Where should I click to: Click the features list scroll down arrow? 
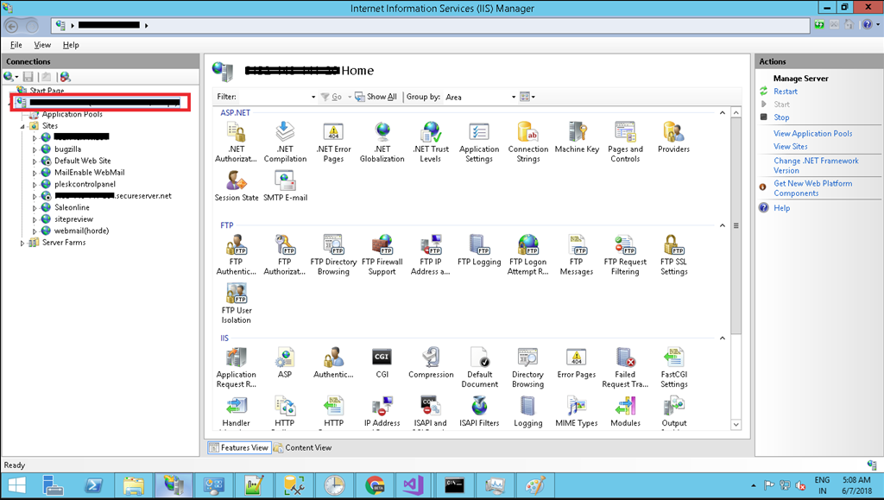coord(736,425)
